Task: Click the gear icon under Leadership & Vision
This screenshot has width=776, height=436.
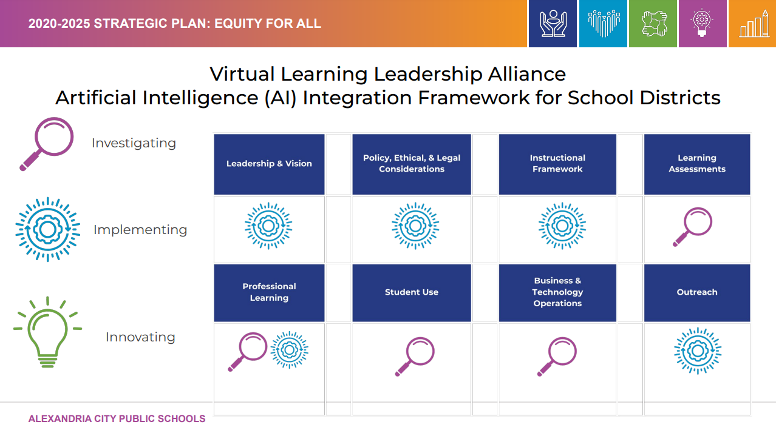Action: click(268, 226)
